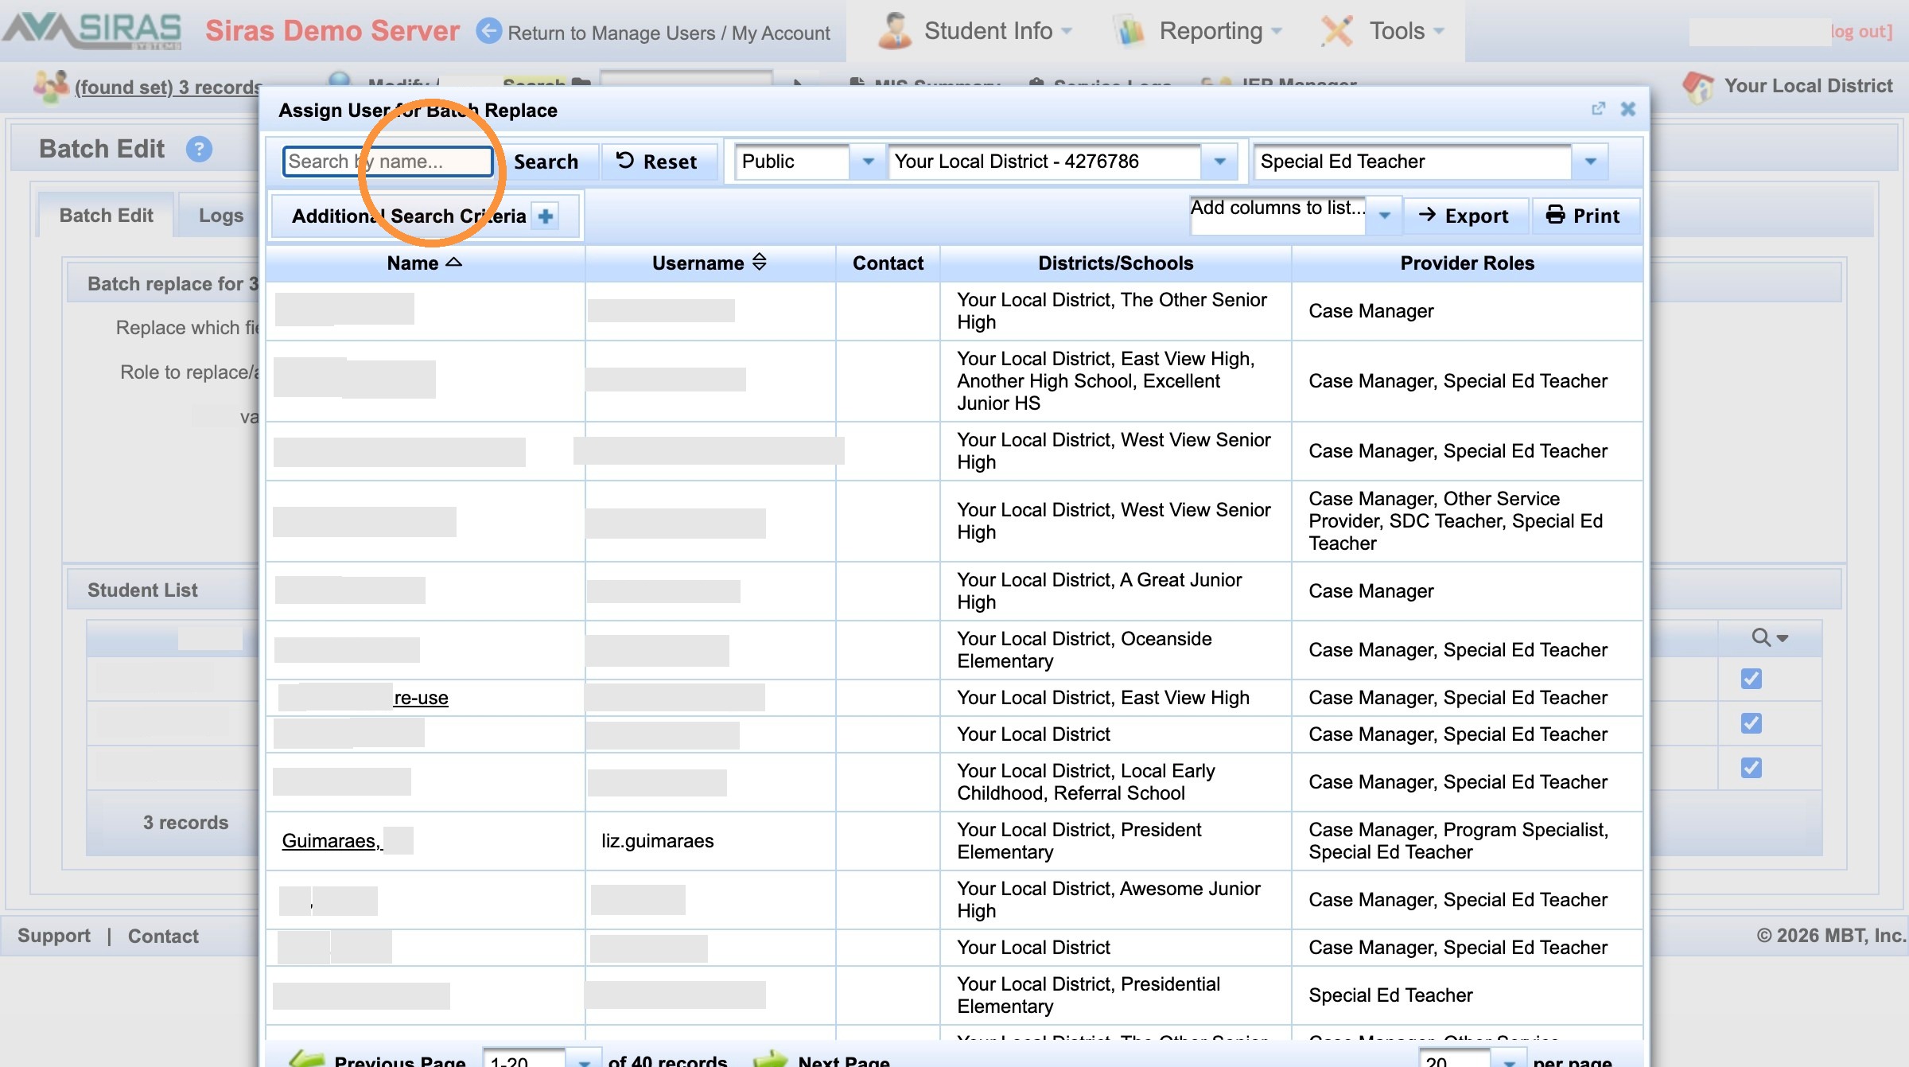Click the Provider Roles column header
The width and height of the screenshot is (1909, 1067).
pyautogui.click(x=1467, y=263)
